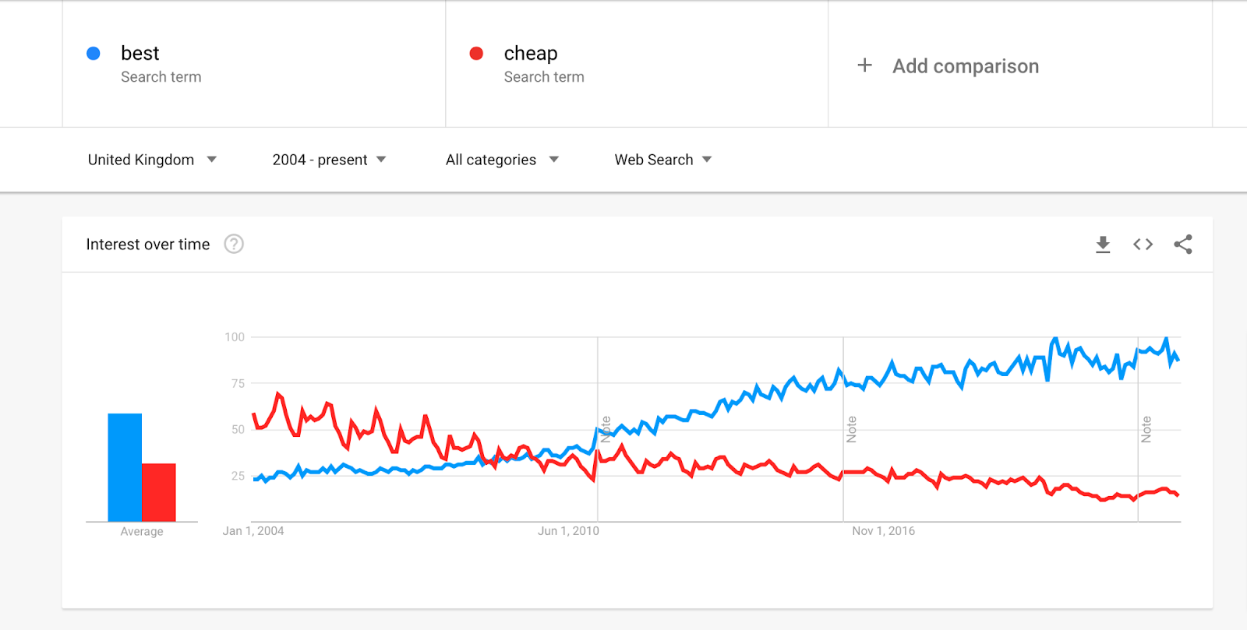Change the Web Search type dropdown
1247x630 pixels.
(663, 160)
